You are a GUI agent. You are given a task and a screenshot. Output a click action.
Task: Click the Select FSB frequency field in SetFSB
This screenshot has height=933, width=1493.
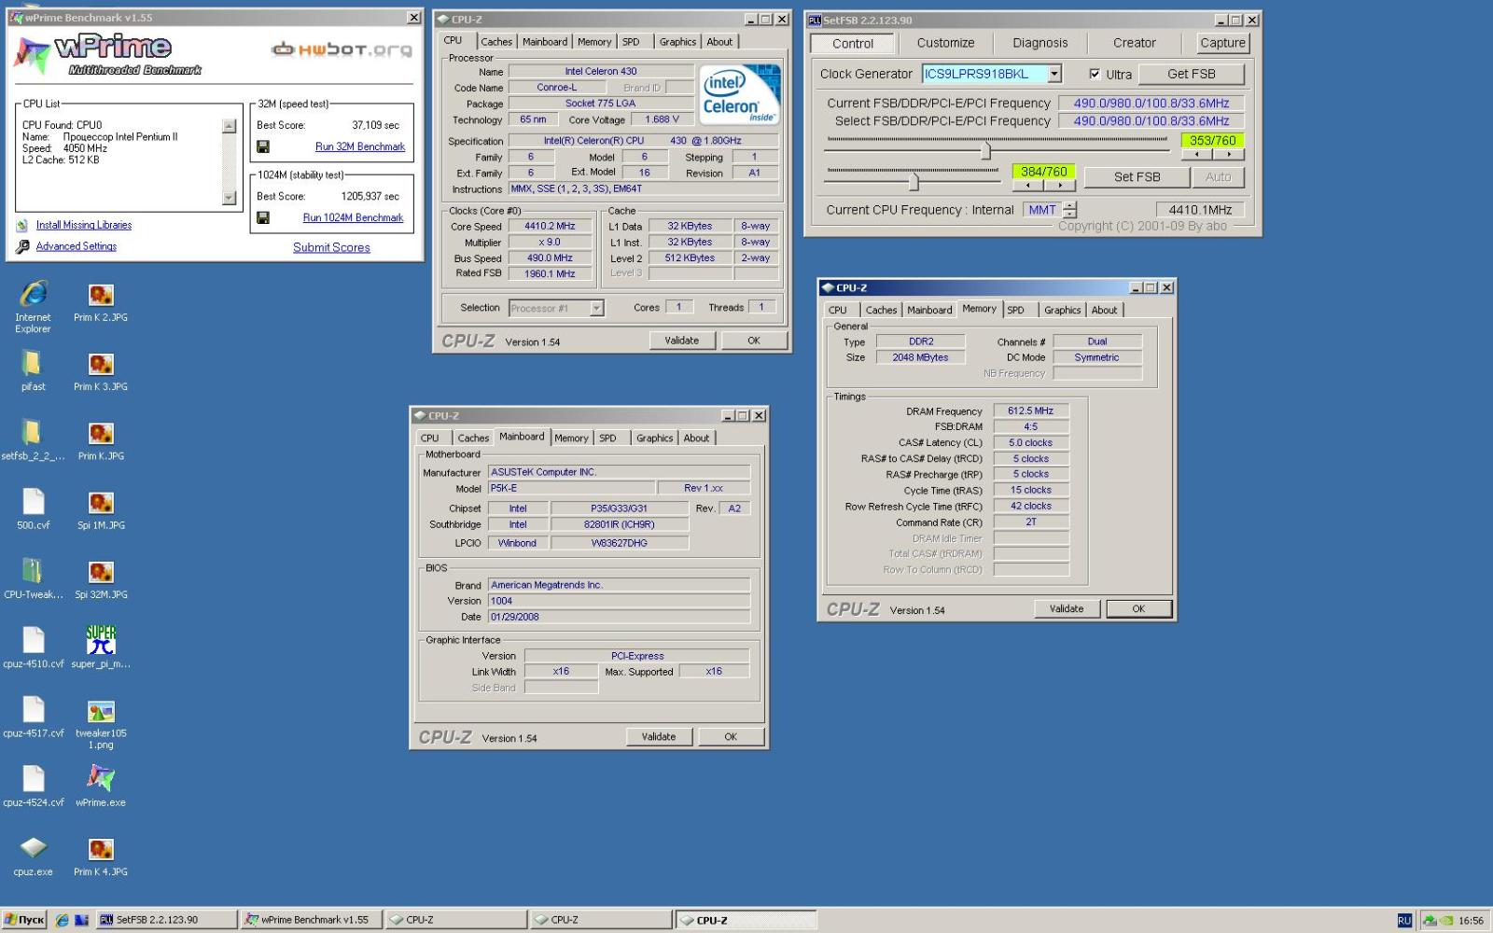[x=1151, y=121]
